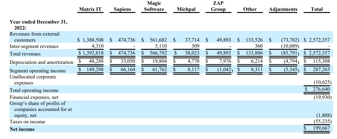
Task: Click Michpal total revenues 38,023
Action: pos(192,53)
